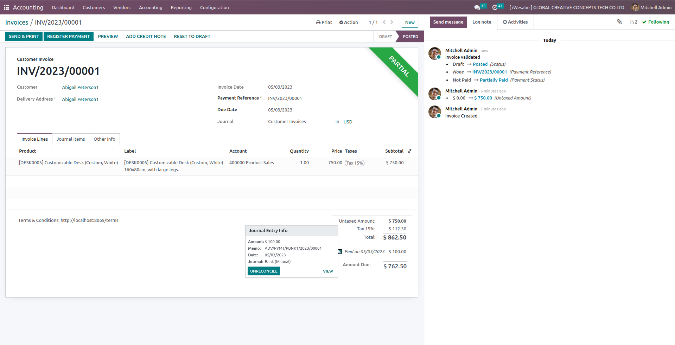The height and width of the screenshot is (345, 675).
Task: Open the conversations messages icon
Action: click(477, 7)
